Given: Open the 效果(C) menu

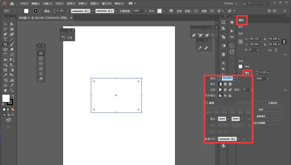Looking at the screenshot, I should [x=83, y=3].
